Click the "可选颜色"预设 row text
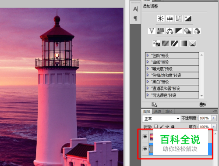Image resolution: width=219 pixels, height=166 pixels. 164,95
